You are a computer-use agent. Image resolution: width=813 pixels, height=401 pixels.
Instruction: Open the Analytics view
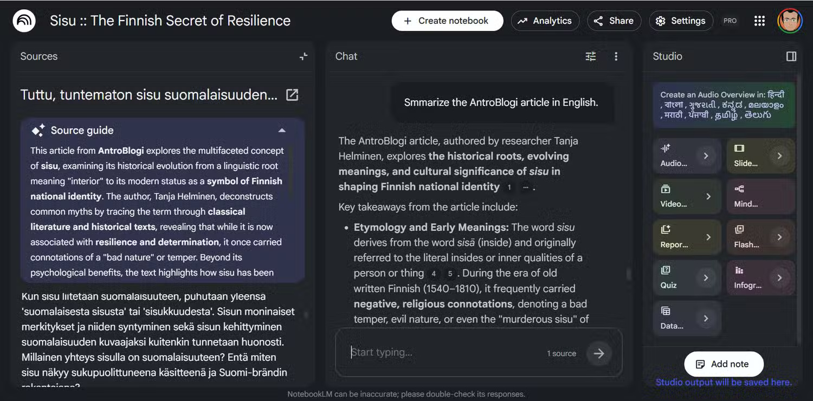tap(545, 21)
